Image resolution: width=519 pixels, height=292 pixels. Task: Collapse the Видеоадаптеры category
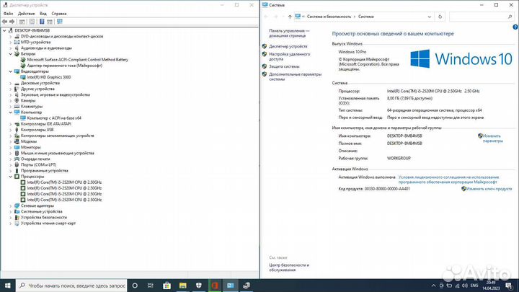click(x=11, y=71)
